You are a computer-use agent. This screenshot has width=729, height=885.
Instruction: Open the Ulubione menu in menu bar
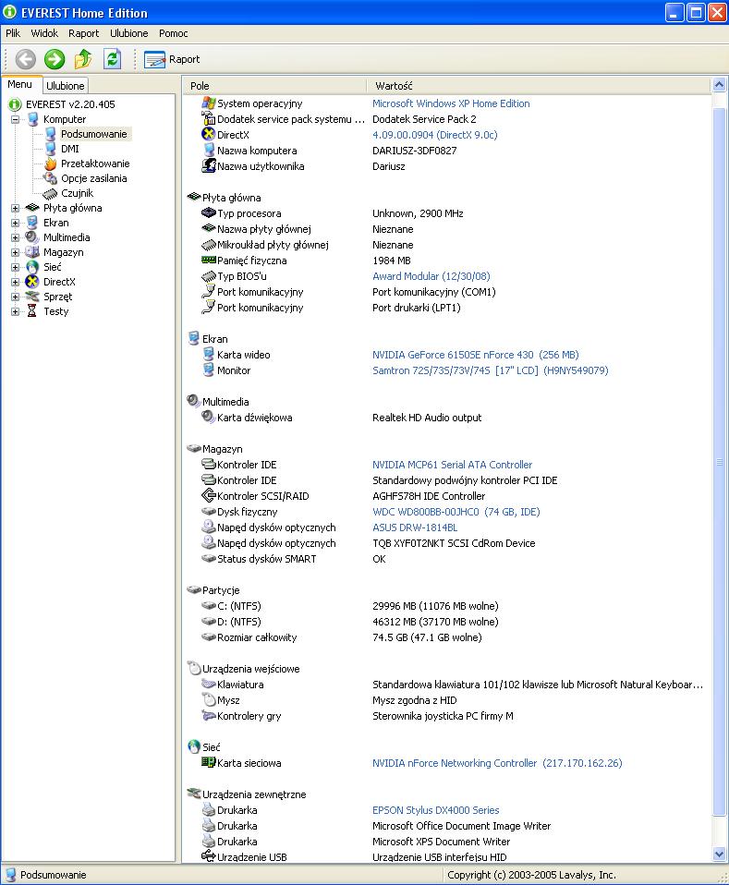[x=128, y=33]
